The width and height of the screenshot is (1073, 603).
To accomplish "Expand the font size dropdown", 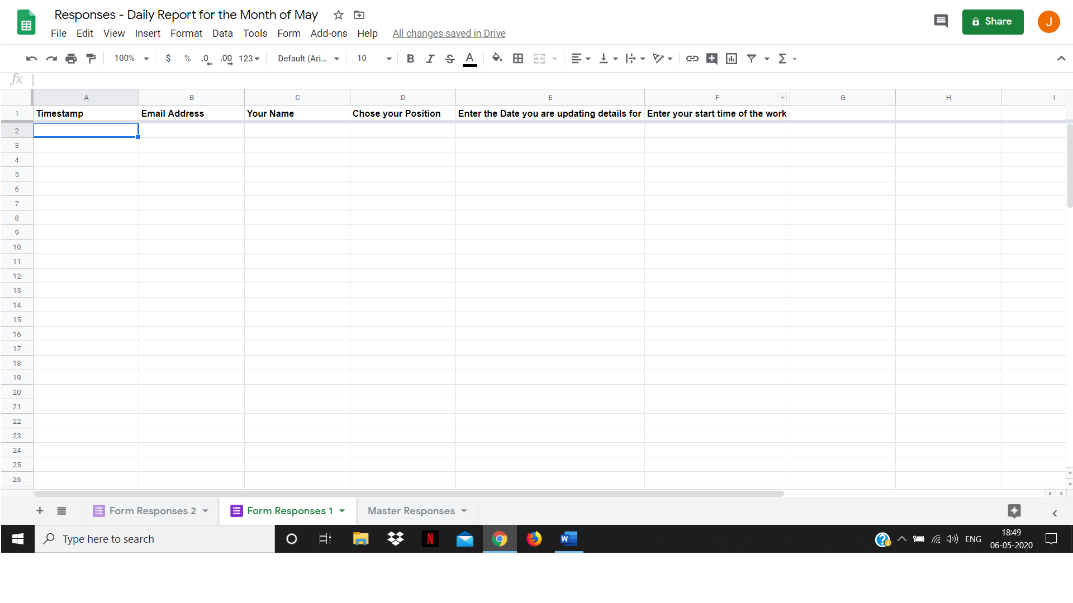I will coord(388,58).
